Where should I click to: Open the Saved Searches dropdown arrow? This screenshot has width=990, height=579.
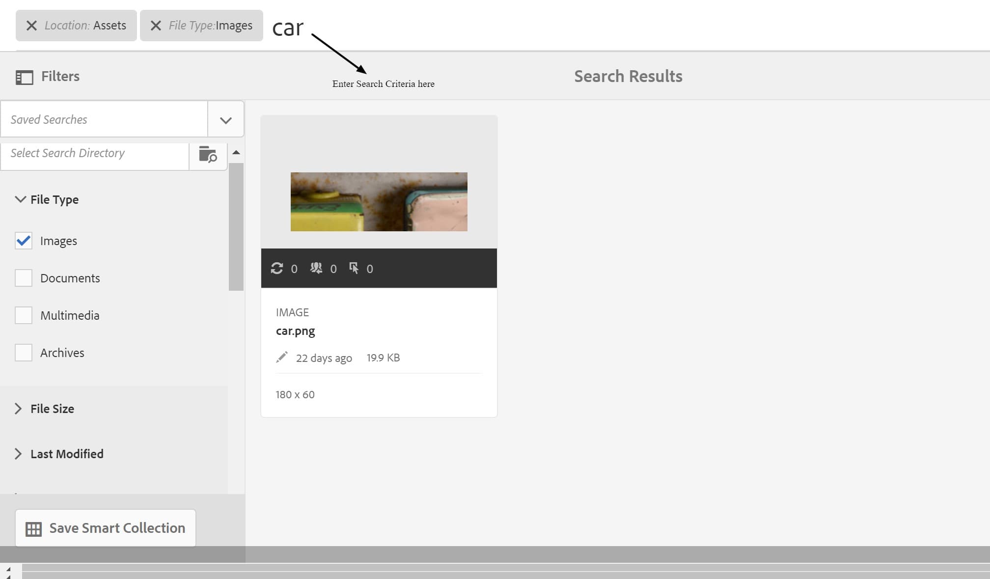(x=225, y=120)
